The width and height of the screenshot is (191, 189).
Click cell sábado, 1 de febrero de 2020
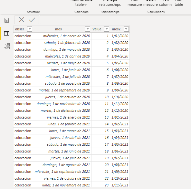(62, 43)
